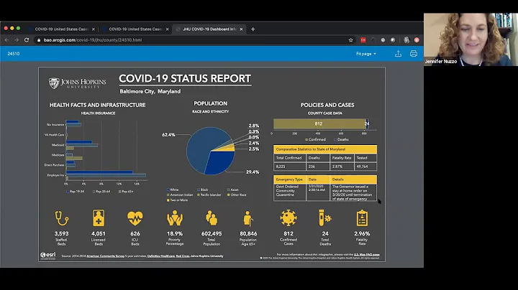Click the Confirmed legend swatch
518x290 pixels.
click(306, 139)
